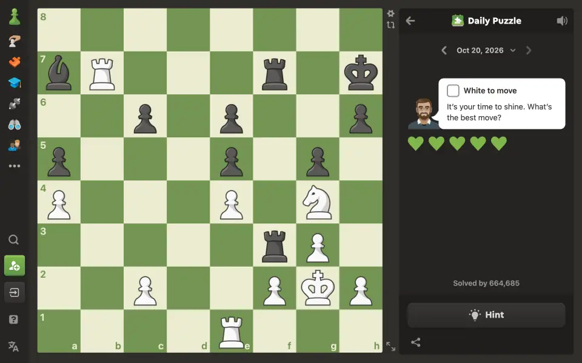582x363 pixels.
Task: Click the White to move square indicator
Action: 453,91
